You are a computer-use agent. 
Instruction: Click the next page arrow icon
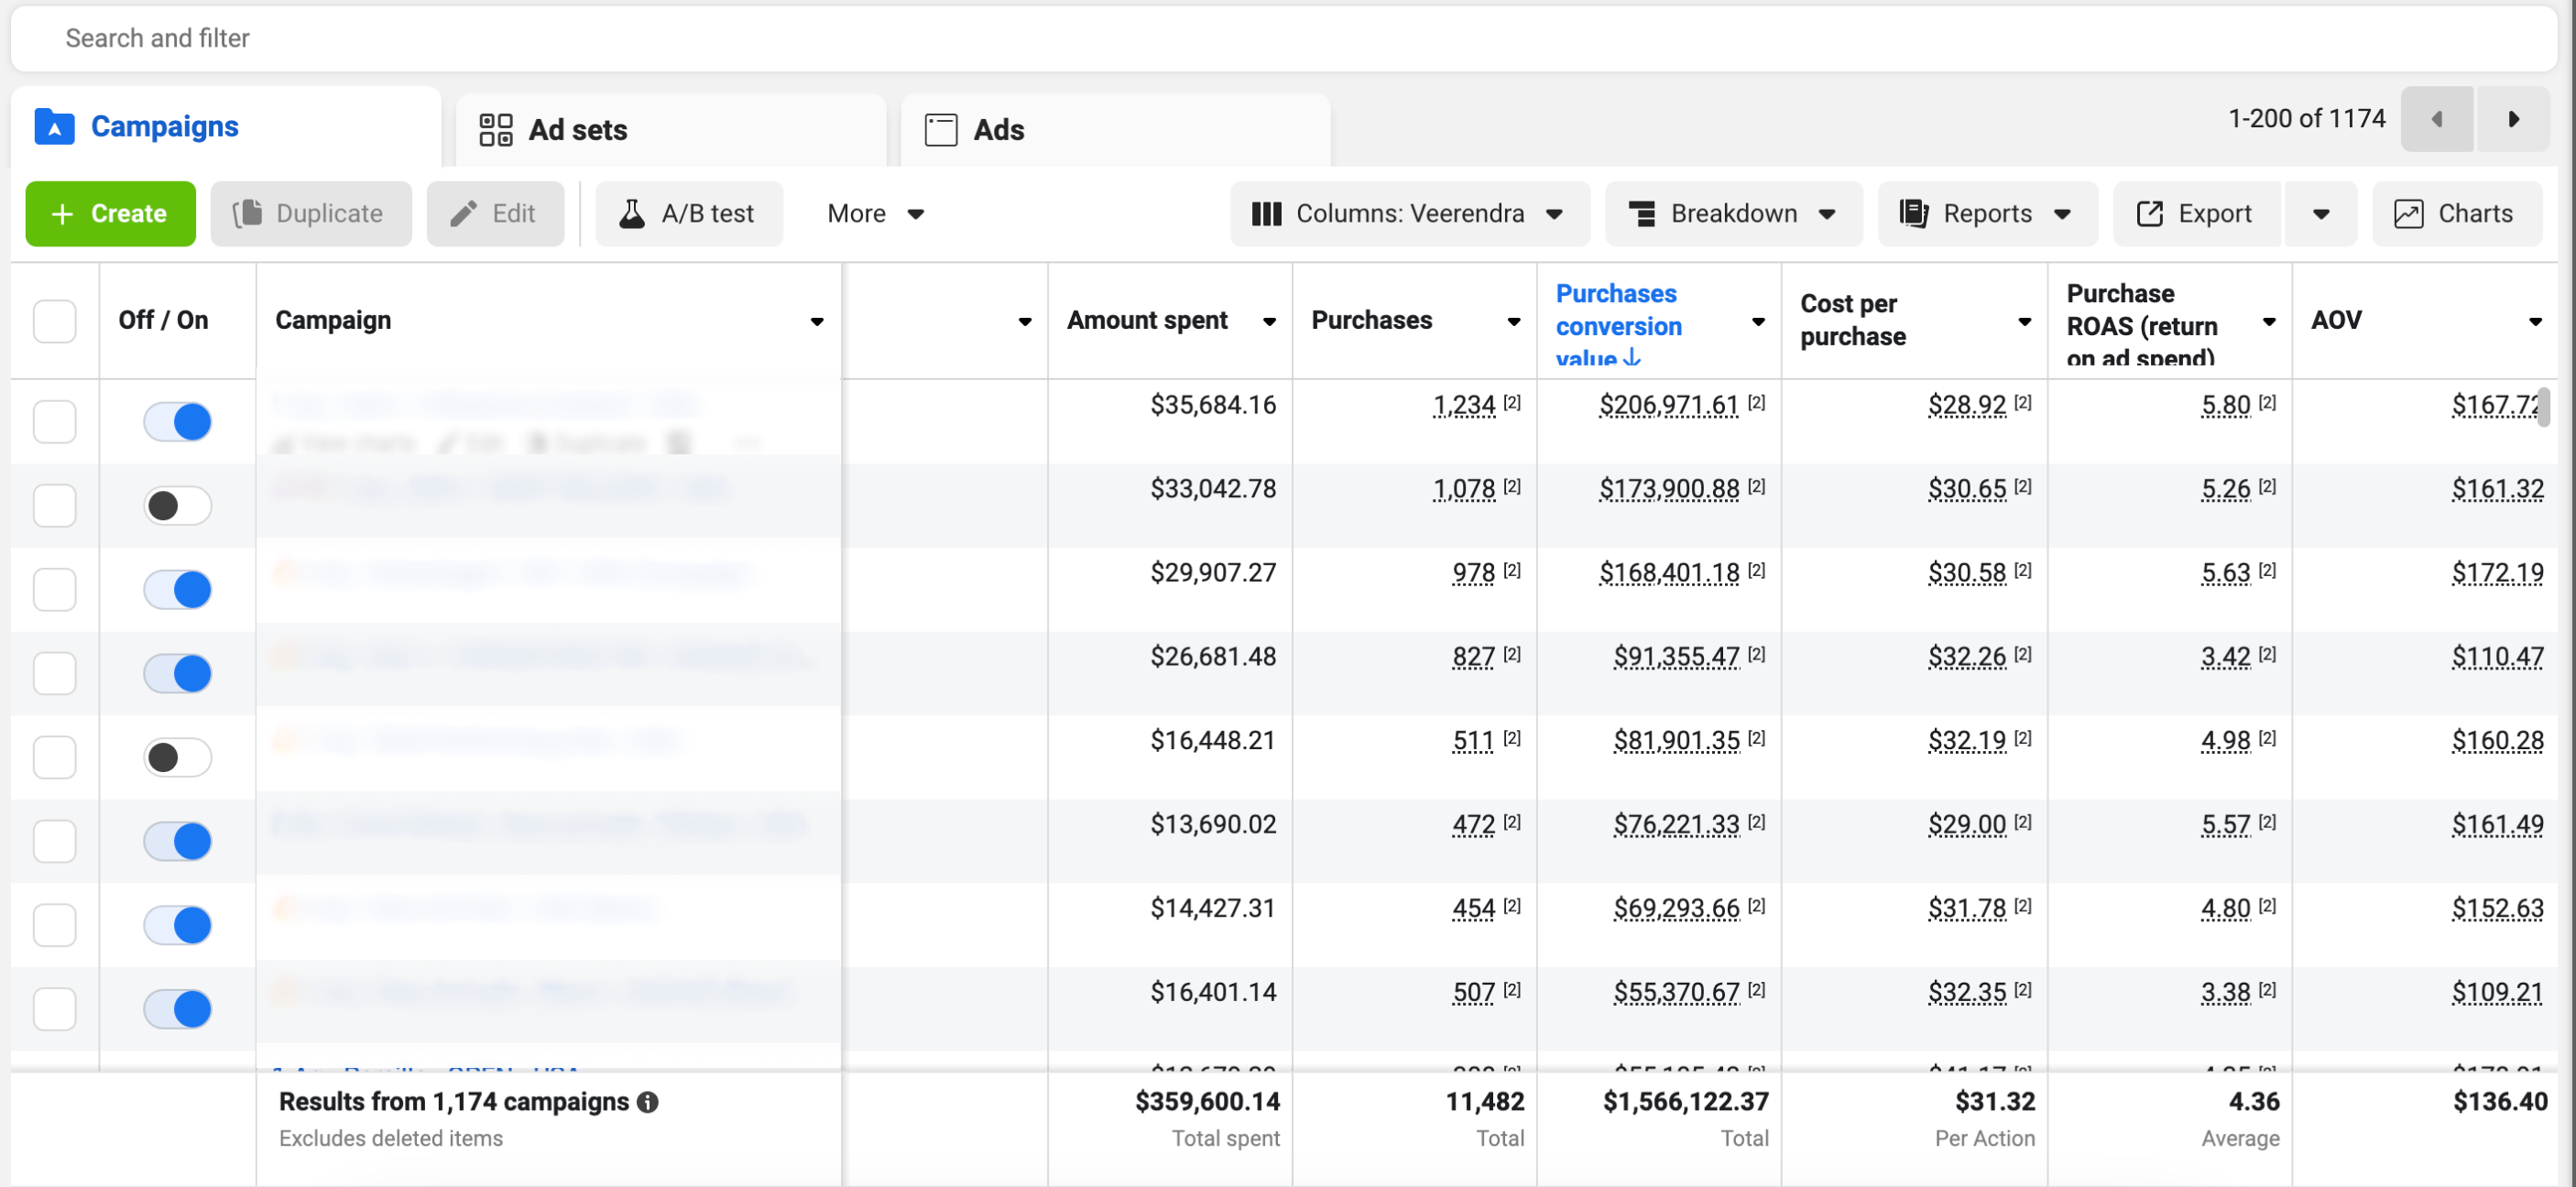[x=2512, y=119]
